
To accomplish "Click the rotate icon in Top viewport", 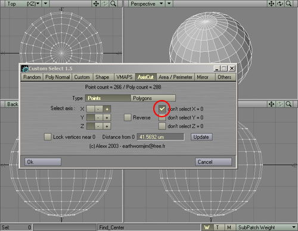I will [x=104, y=4].
